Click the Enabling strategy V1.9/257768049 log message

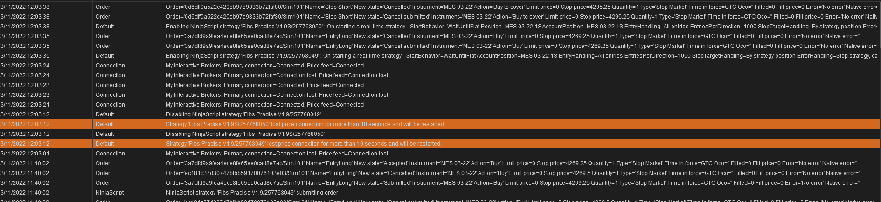click(326, 56)
